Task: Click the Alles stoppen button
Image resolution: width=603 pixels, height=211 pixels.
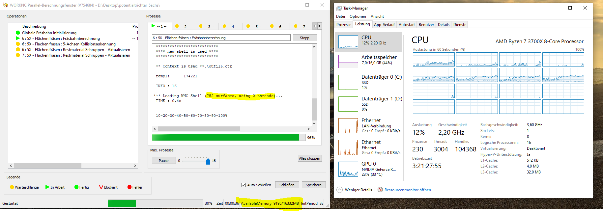Action: click(309, 158)
